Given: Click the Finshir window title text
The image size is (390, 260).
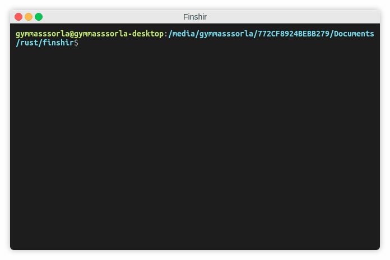Looking at the screenshot, I should point(195,17).
